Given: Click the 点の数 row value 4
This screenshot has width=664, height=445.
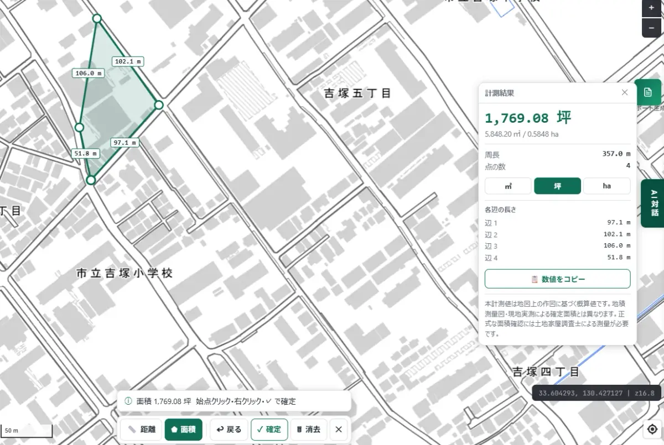Looking at the screenshot, I should [x=628, y=166].
